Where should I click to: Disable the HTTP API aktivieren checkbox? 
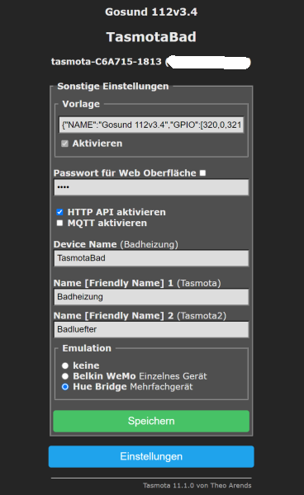pos(59,212)
